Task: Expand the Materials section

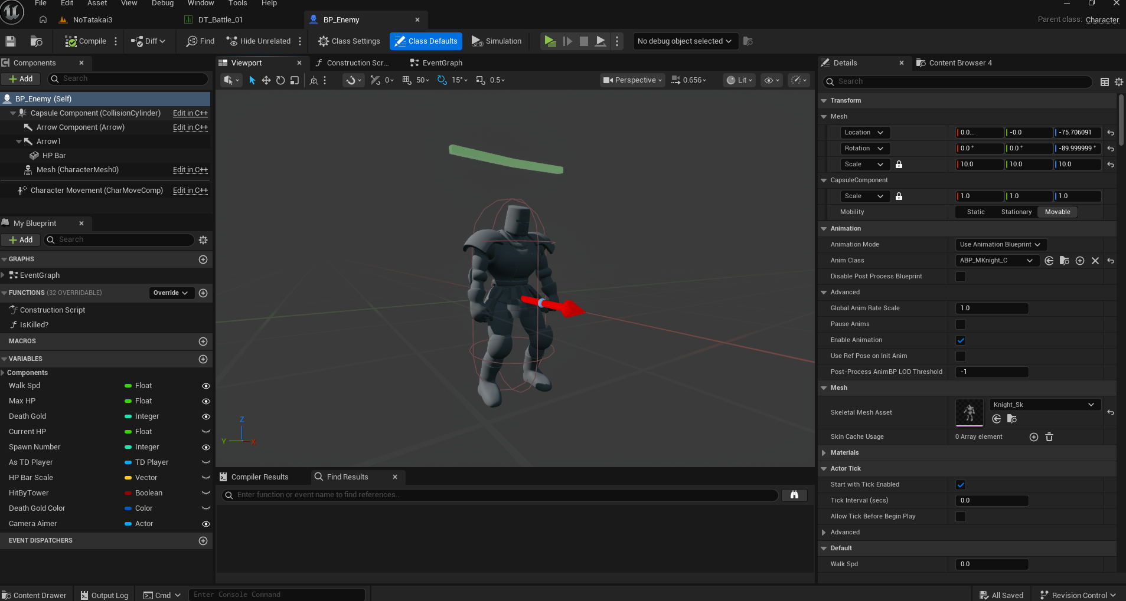Action: pos(824,453)
